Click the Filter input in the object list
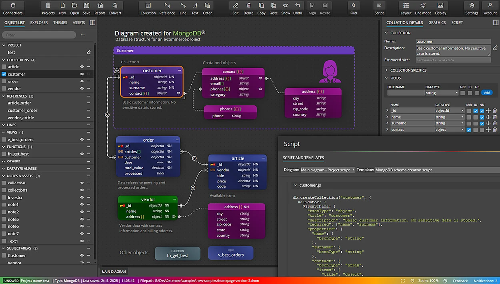500x284 pixels. pyautogui.click(x=39, y=35)
